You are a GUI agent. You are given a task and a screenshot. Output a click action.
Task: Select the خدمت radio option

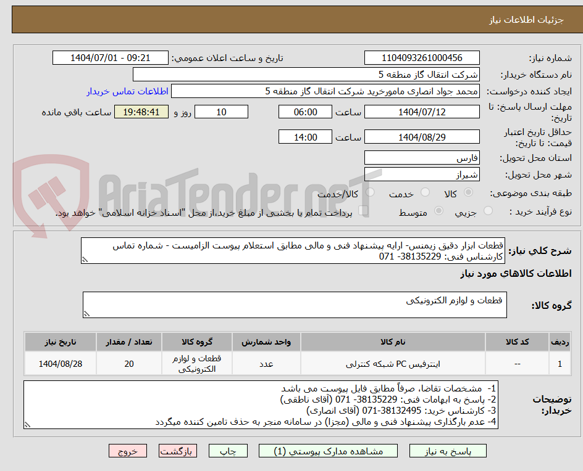click(426, 192)
